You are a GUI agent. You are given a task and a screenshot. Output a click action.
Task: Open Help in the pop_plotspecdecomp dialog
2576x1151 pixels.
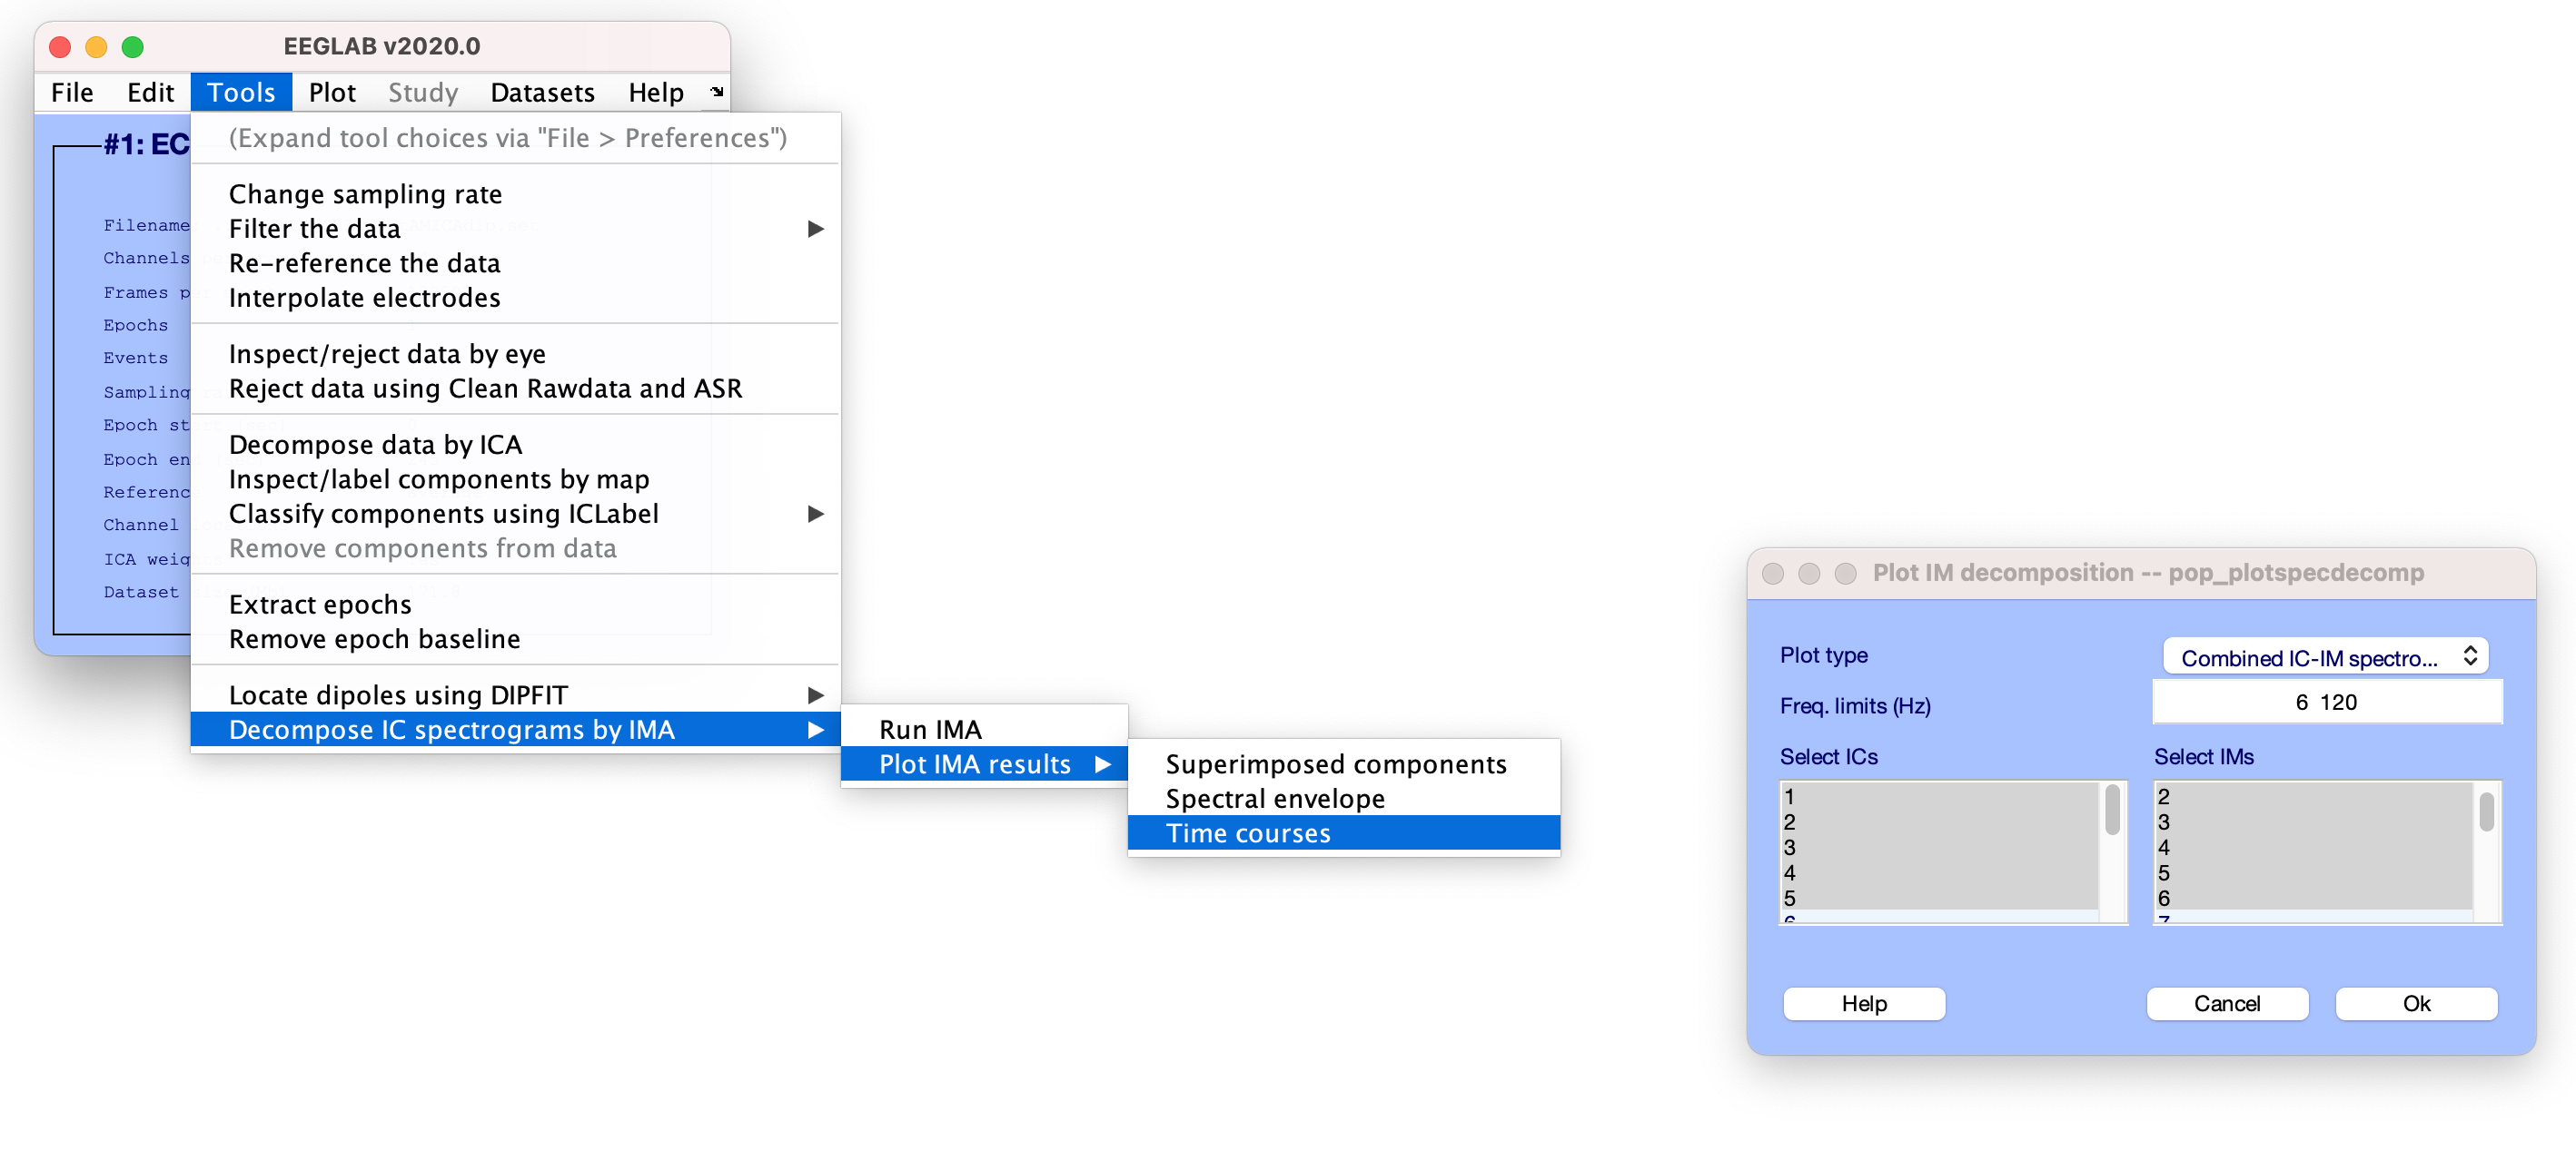pyautogui.click(x=1863, y=1003)
